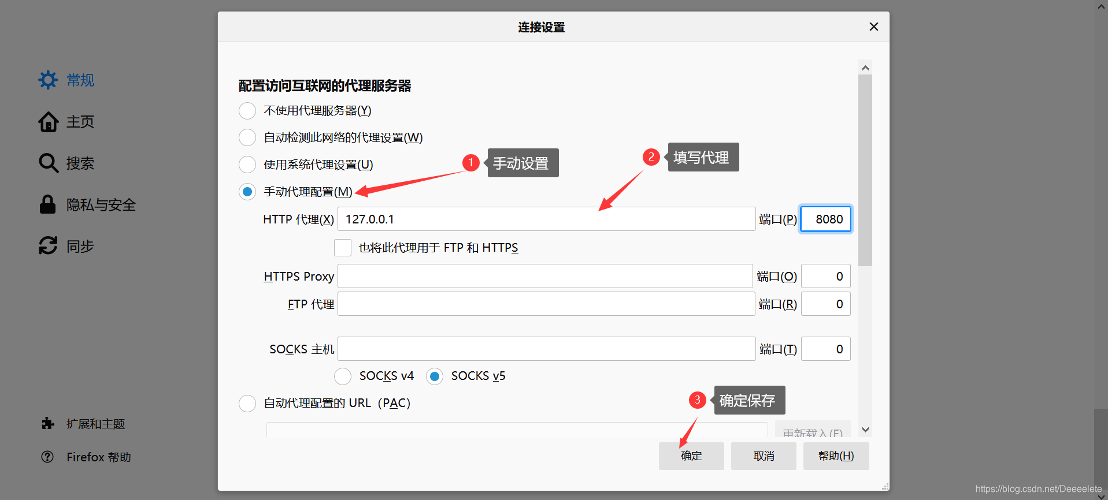Open the 常规 settings category

(80, 80)
